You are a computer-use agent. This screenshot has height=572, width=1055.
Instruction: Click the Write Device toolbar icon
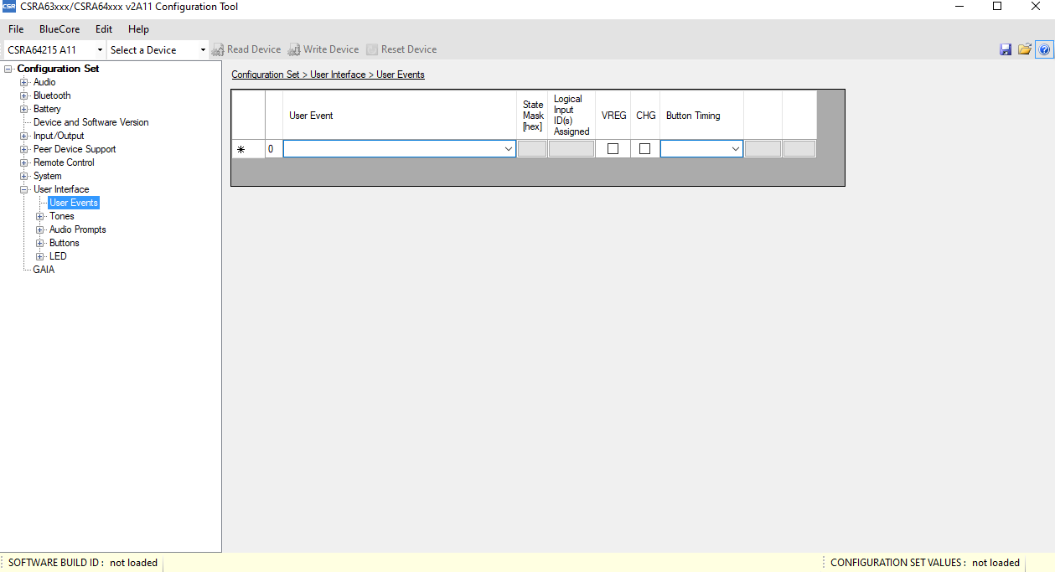(294, 49)
